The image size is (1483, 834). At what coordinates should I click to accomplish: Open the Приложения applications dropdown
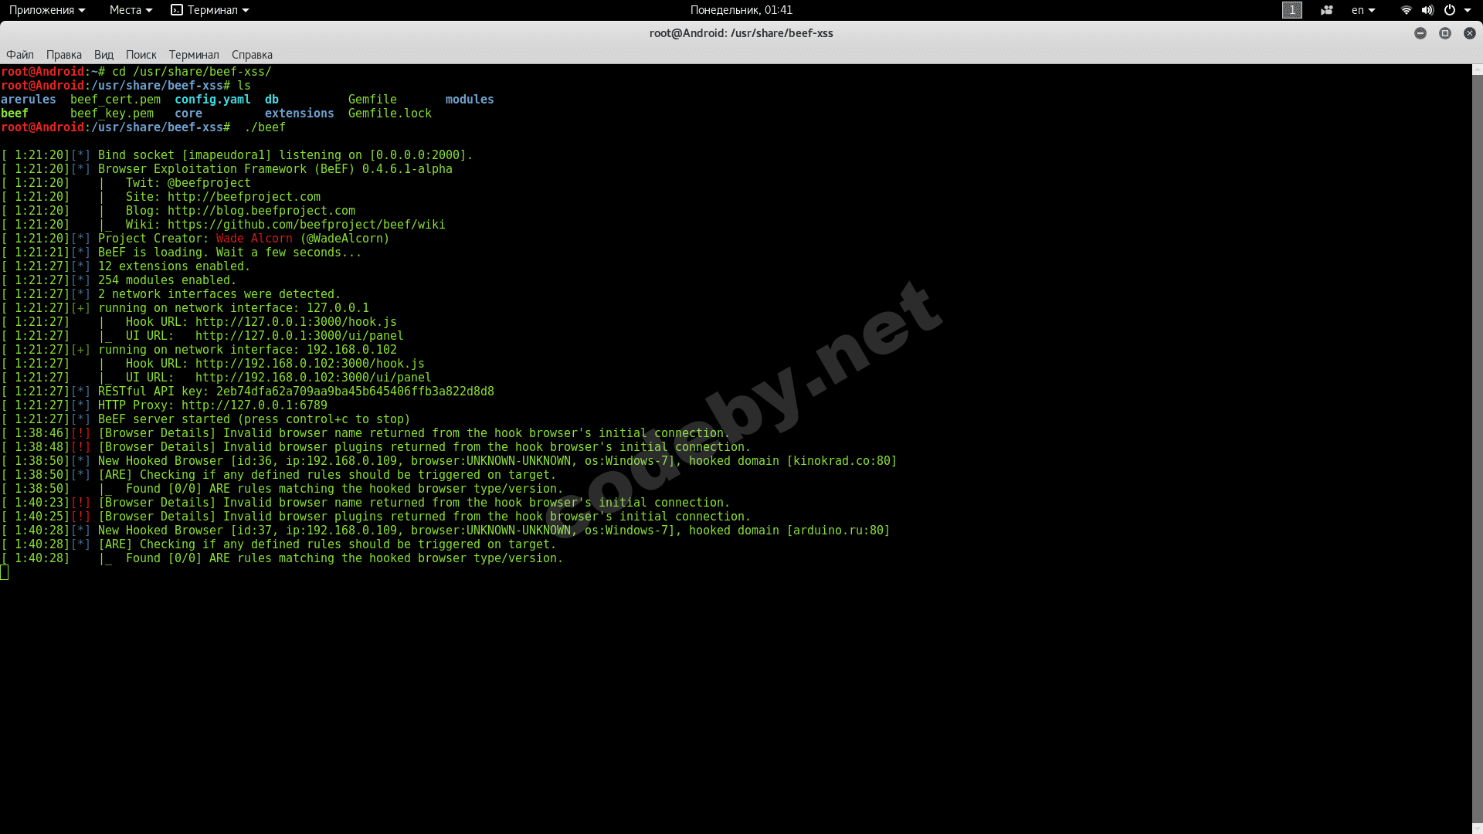point(47,10)
